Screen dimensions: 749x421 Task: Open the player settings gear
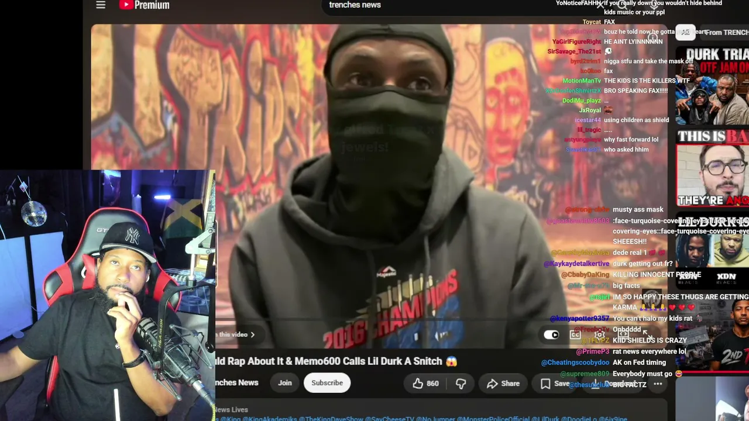(x=600, y=335)
